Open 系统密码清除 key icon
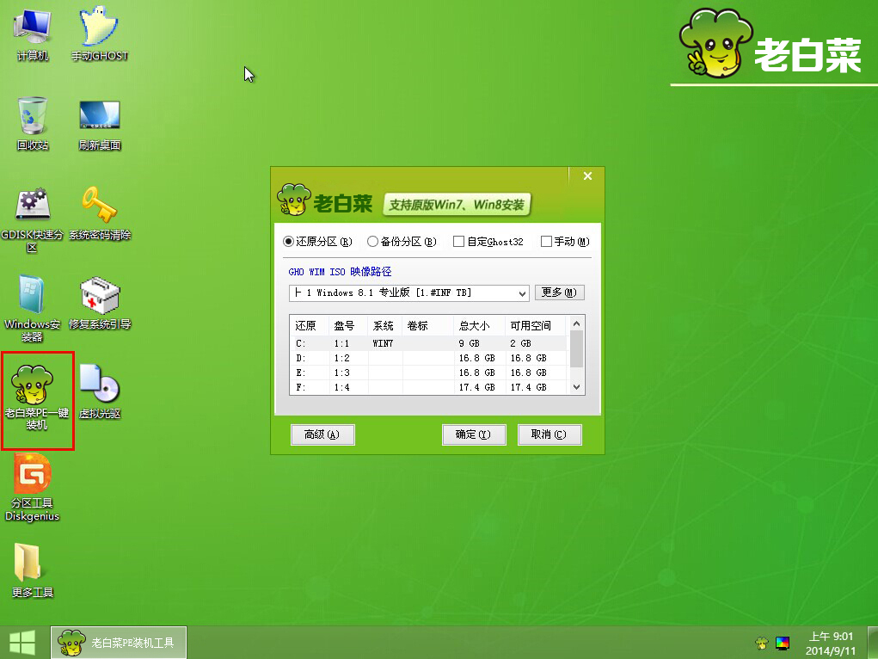 [x=100, y=213]
